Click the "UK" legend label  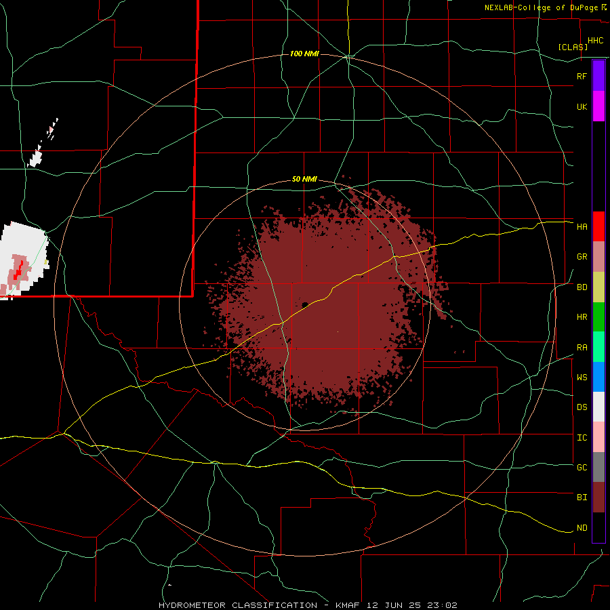[582, 106]
